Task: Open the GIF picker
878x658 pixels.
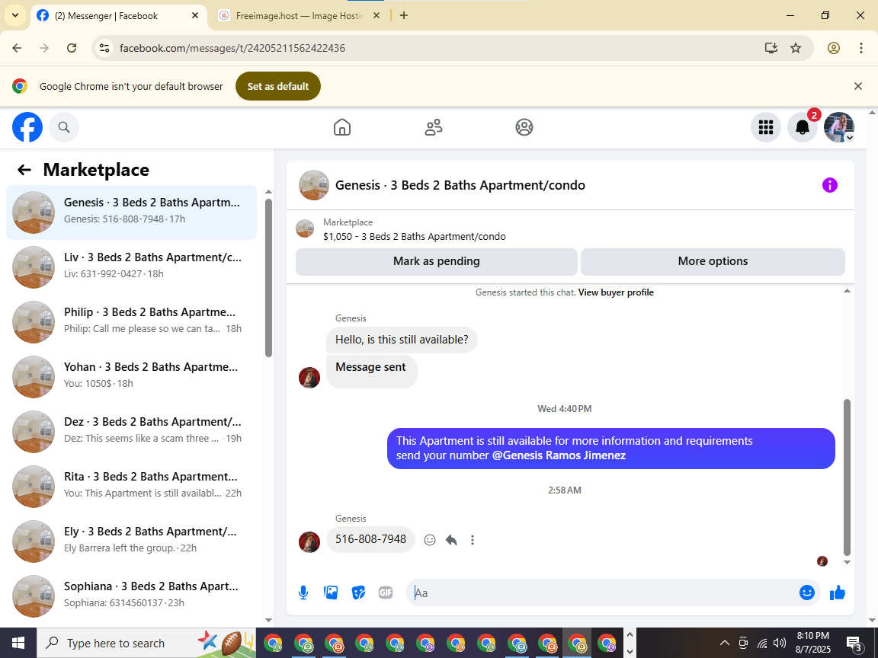Action: (385, 593)
